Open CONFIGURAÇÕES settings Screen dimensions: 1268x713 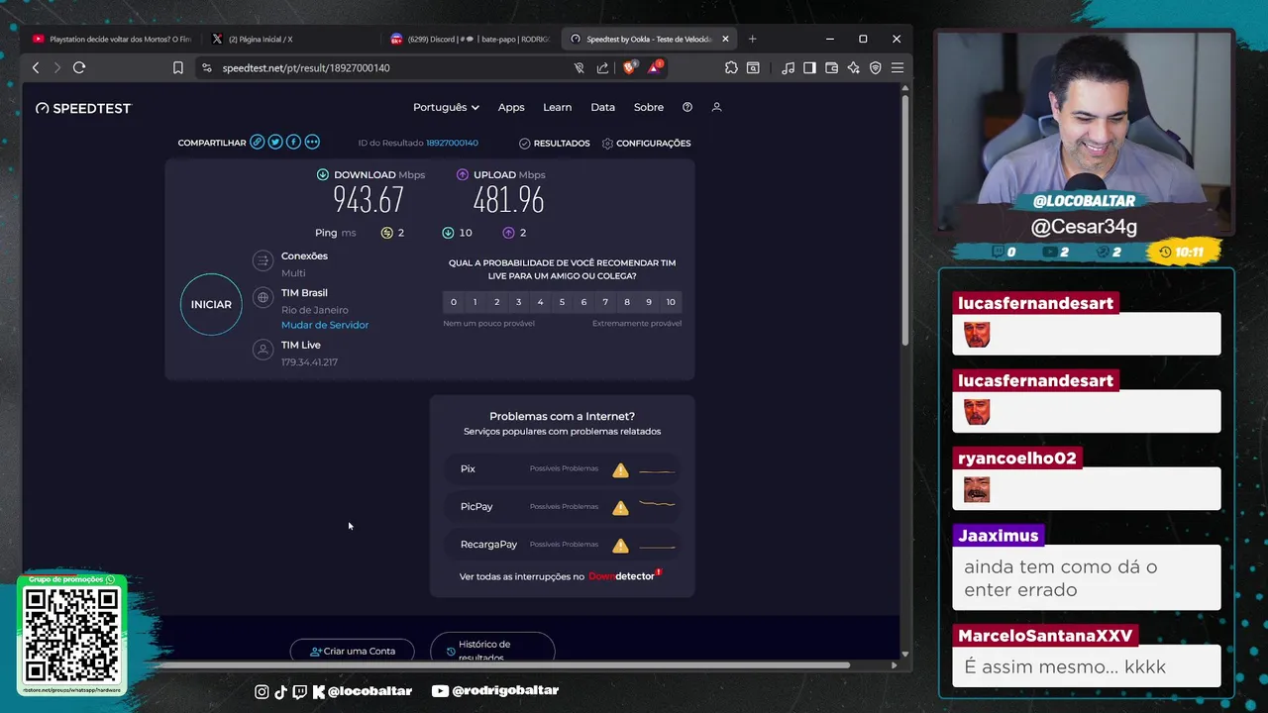pyautogui.click(x=646, y=143)
